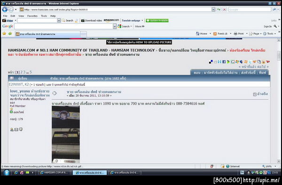Viewport: 282px width, 185px height.
Task: Open the 100% zoom level control in status bar
Action: click(x=269, y=166)
